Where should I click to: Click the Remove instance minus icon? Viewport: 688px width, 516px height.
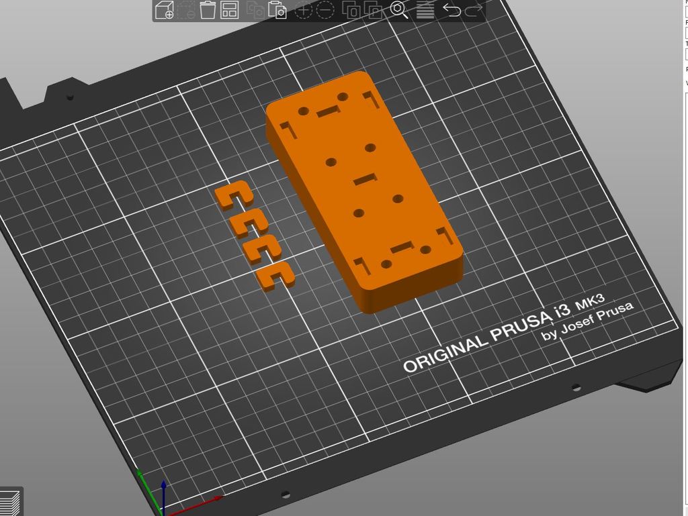[x=325, y=10]
